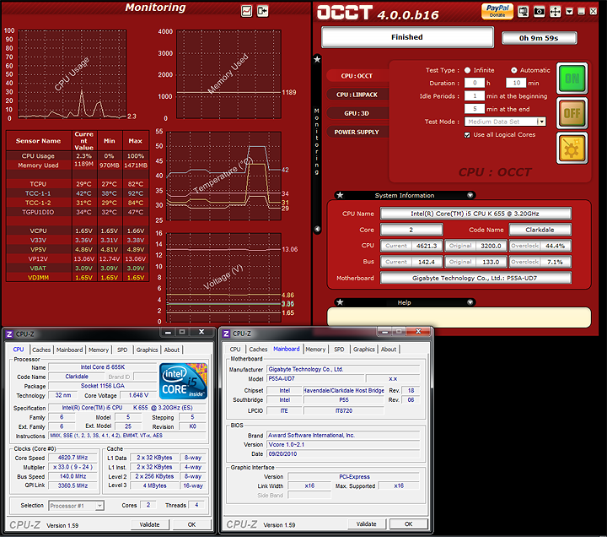Open Memory tab in left CPU-Z window
Screen dimensions: 607x537
coord(99,350)
